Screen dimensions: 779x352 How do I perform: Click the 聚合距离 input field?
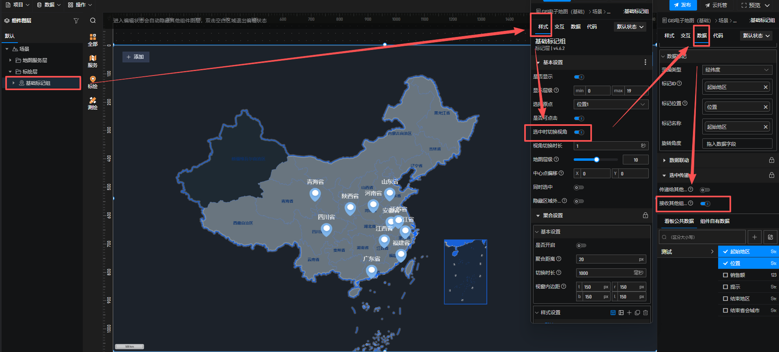(x=607, y=259)
